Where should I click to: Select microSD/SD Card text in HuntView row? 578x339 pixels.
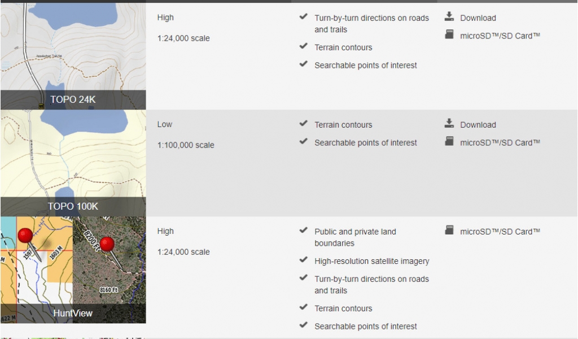pos(500,232)
